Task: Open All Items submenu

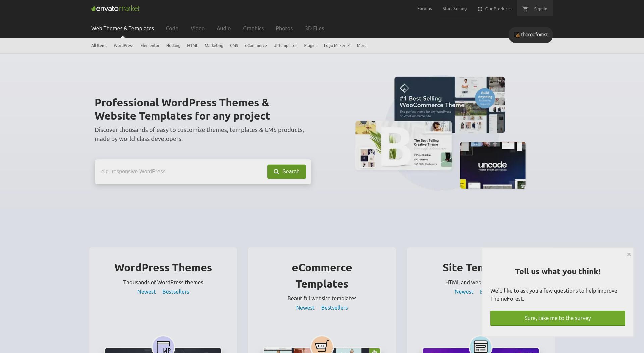Action: [x=99, y=46]
